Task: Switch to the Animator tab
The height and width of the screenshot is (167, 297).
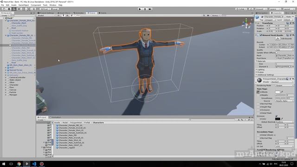Action: tap(78, 13)
